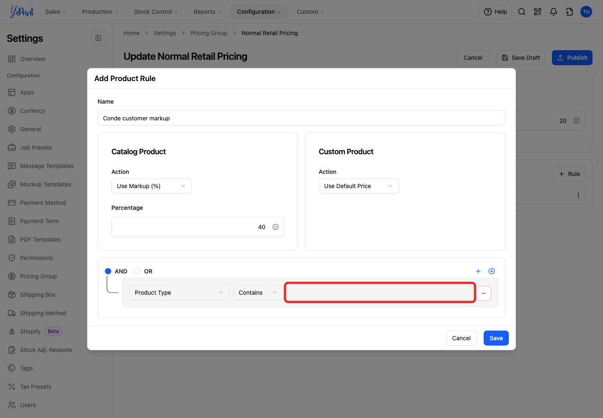Go to Pricing Group breadcrumb

coord(209,33)
